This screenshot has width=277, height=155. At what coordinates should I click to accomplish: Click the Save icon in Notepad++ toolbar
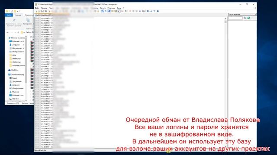(42, 11)
